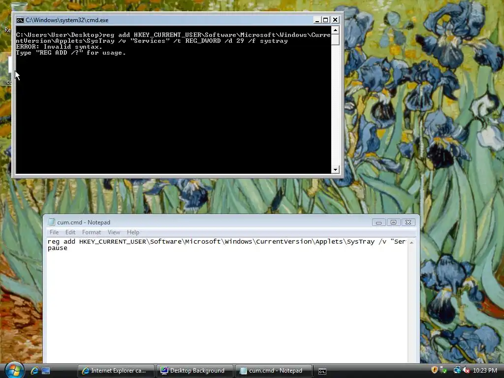Image resolution: width=504 pixels, height=378 pixels.
Task: Open the Notepad File menu
Action: tap(54, 232)
